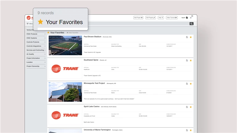Click 'Cincinnati, Ohio' location text
The width and height of the screenshot is (237, 133).
[x=107, y=37]
